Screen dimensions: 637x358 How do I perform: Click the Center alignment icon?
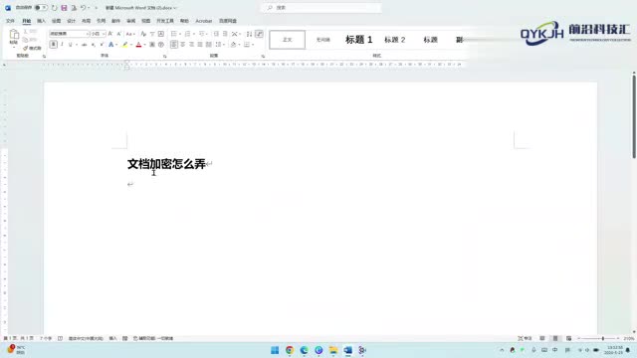pyautogui.click(x=183, y=44)
